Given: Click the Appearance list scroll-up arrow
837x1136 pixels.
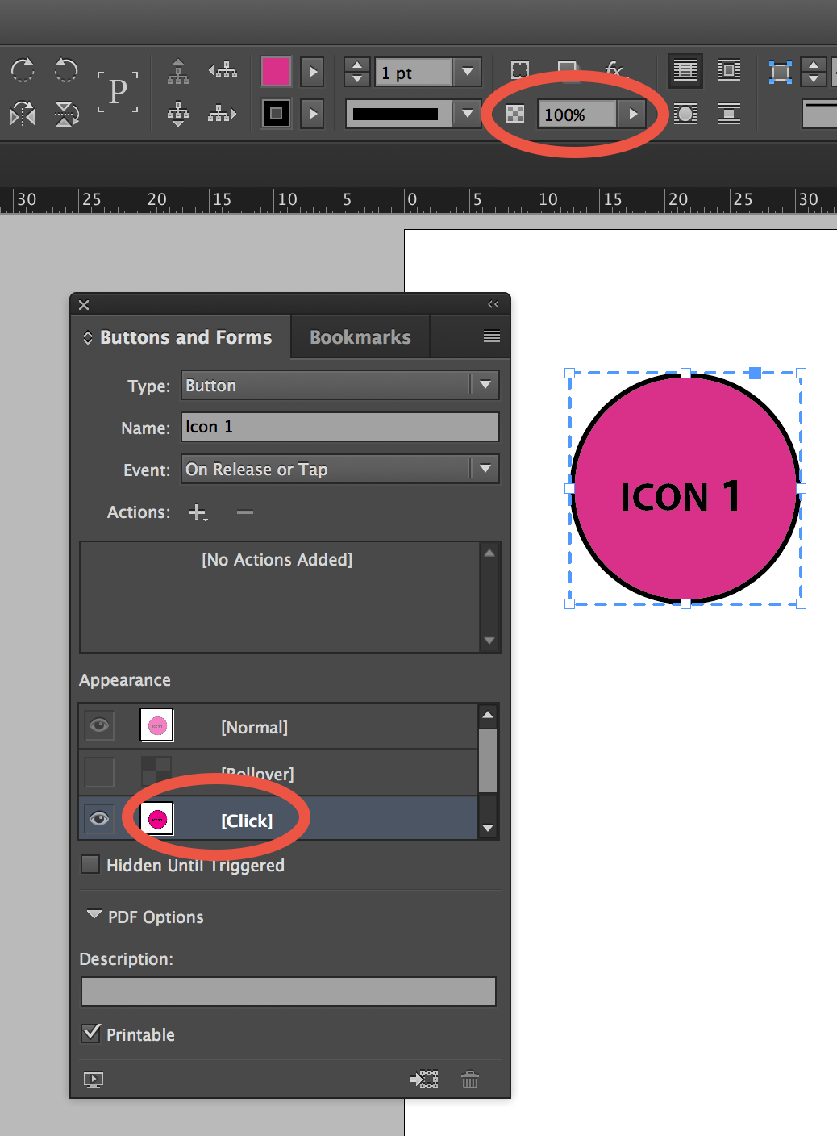Looking at the screenshot, I should click(488, 715).
